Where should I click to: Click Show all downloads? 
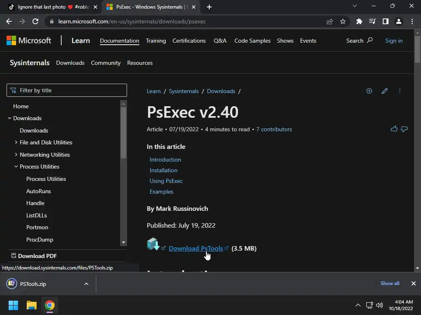click(390, 283)
